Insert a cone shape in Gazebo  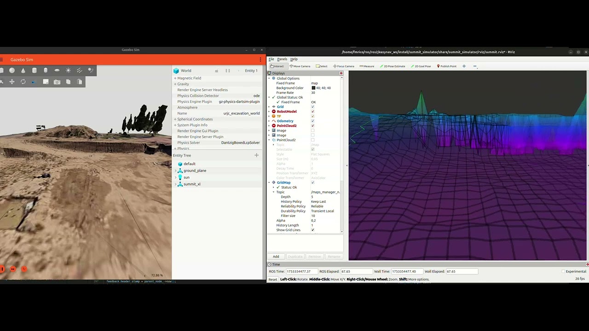(23, 70)
